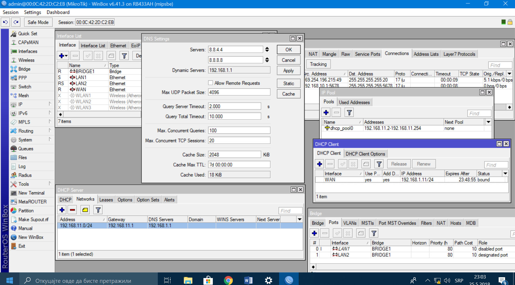Screen dimensions: 515x285
Task: Open Manual from sidebar
Action: point(25,228)
